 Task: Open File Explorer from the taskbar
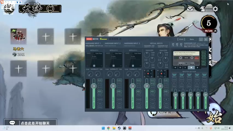click(x=114, y=128)
